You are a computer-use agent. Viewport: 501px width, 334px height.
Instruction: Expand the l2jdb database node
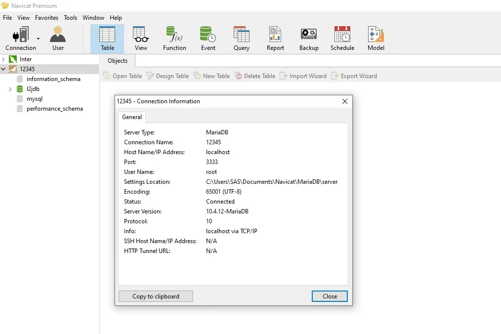pyautogui.click(x=10, y=89)
